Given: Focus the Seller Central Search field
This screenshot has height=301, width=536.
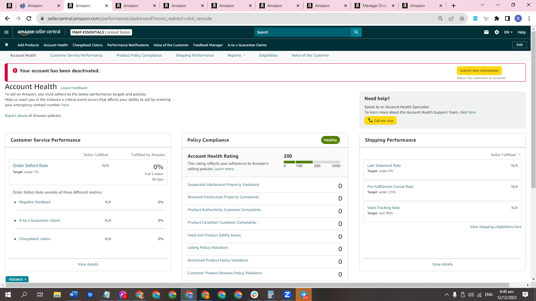Looking at the screenshot, I should pos(303,32).
